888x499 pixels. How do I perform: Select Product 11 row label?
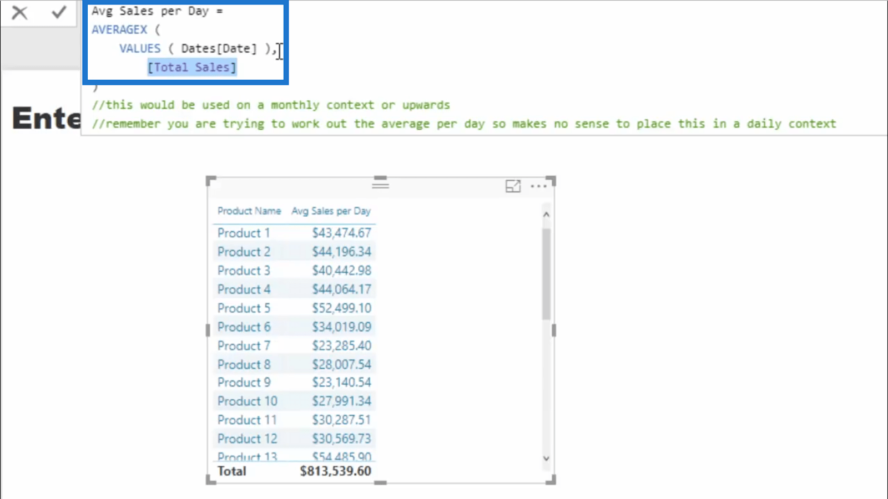247,420
